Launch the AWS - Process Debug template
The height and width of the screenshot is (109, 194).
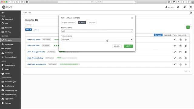tap(175, 58)
